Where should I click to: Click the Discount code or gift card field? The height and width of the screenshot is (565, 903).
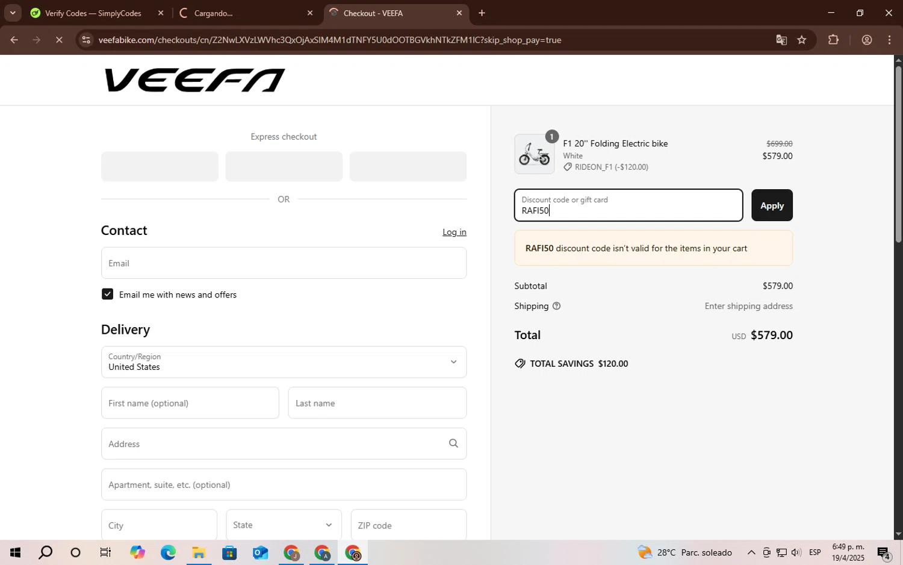tap(628, 205)
